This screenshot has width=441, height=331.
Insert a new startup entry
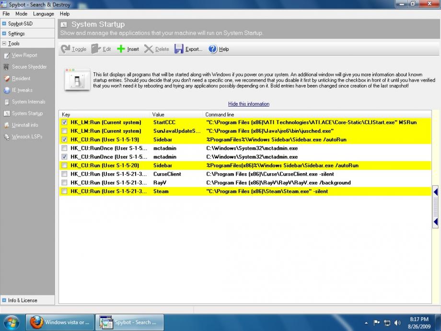[x=128, y=49]
